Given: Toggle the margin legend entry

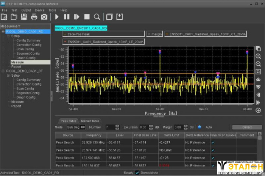Looking at the screenshot, I should coord(154,34).
